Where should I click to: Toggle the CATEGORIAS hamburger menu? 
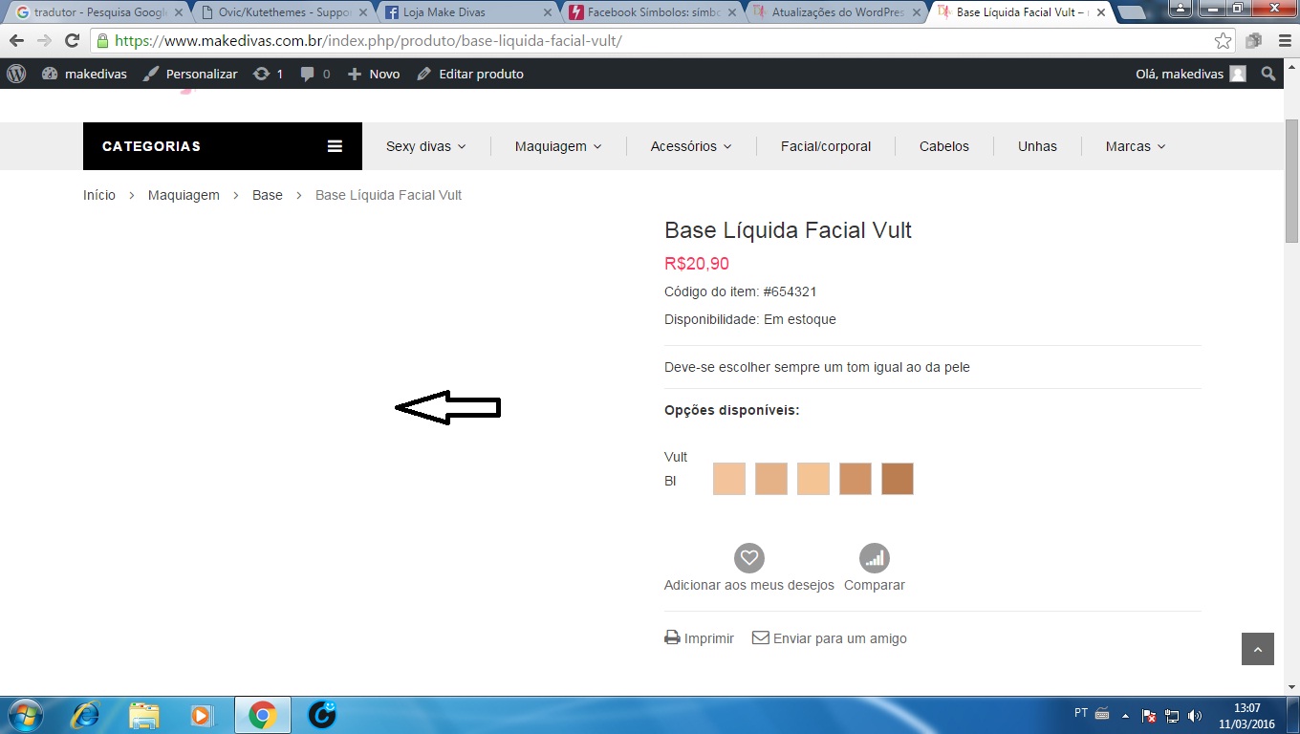335,146
